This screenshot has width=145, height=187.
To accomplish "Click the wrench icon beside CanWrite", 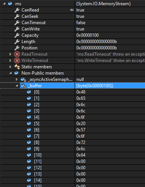I will [x=17, y=29].
